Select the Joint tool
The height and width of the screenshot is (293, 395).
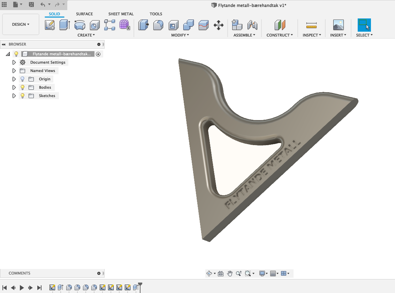tap(252, 25)
